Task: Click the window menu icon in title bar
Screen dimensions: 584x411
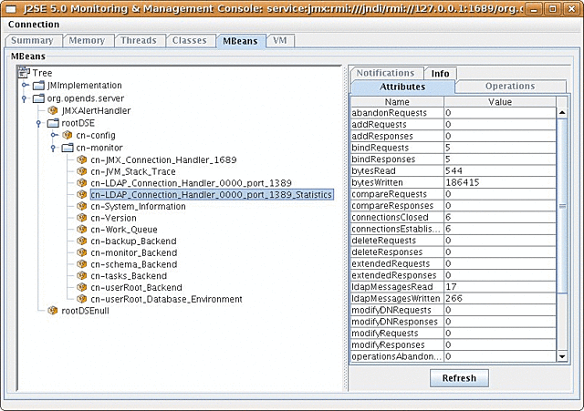Action: 11,8
